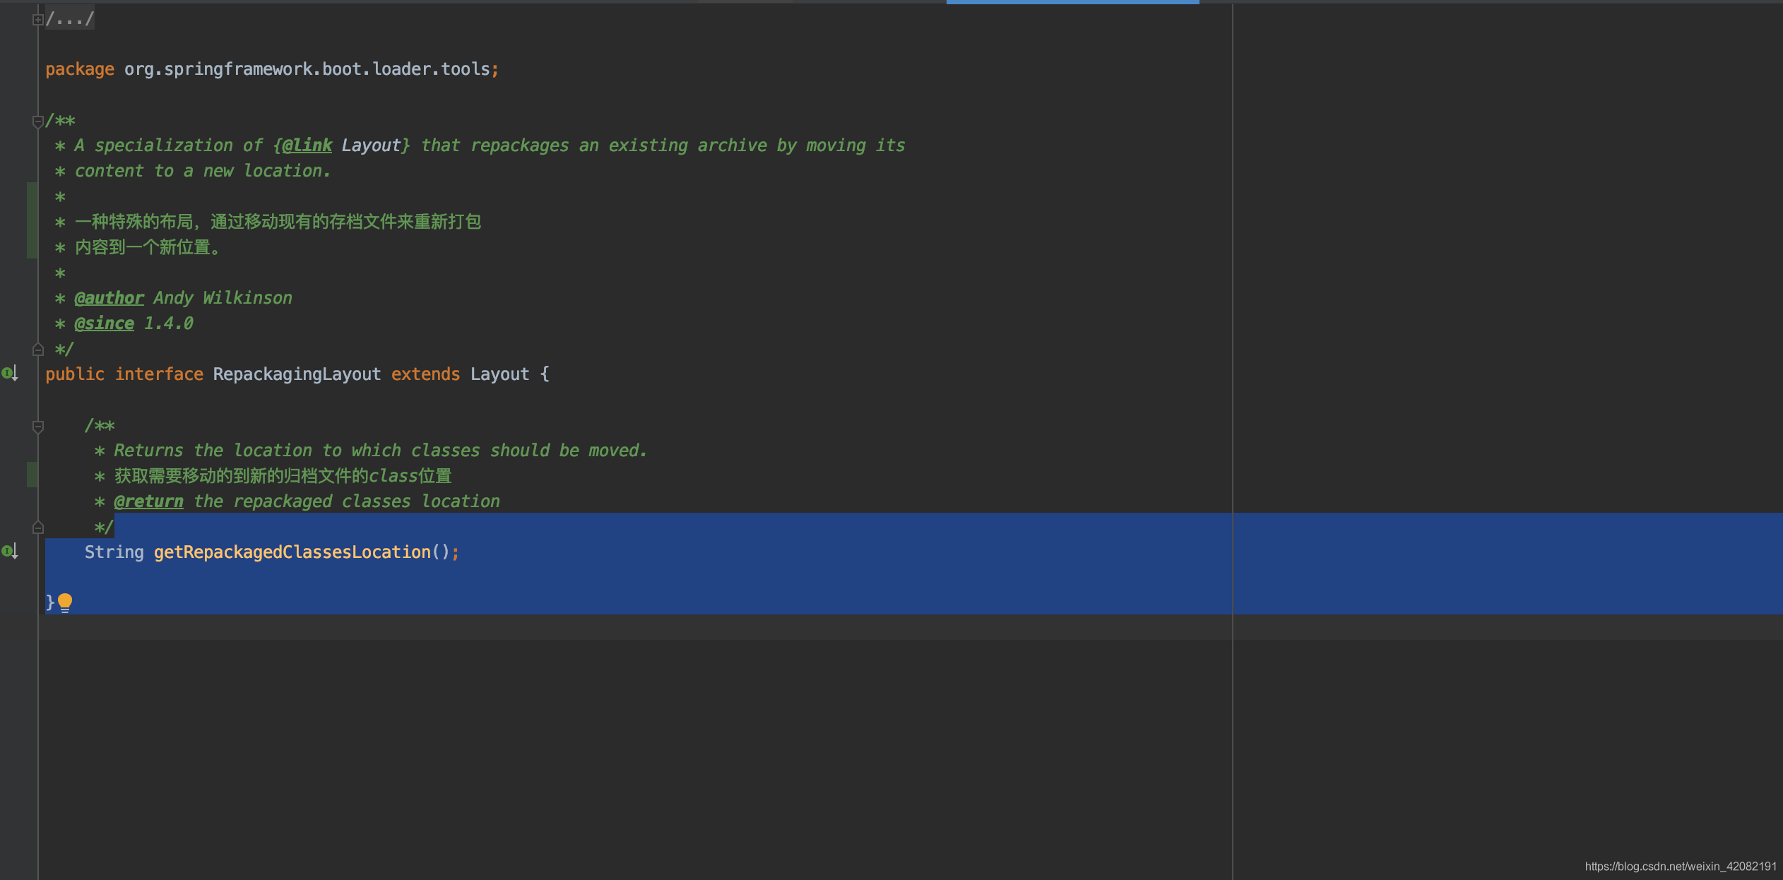
Task: Click green change marker beside method comment
Action: pyautogui.click(x=32, y=475)
